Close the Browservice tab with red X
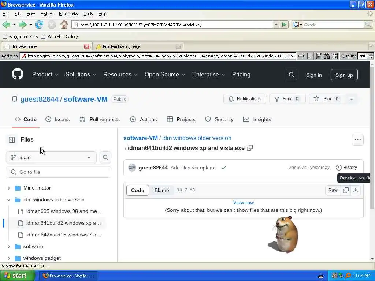 point(87,46)
